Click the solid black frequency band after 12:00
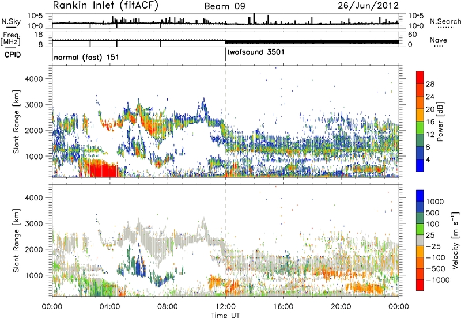The height and width of the screenshot is (319, 461). coord(312,41)
